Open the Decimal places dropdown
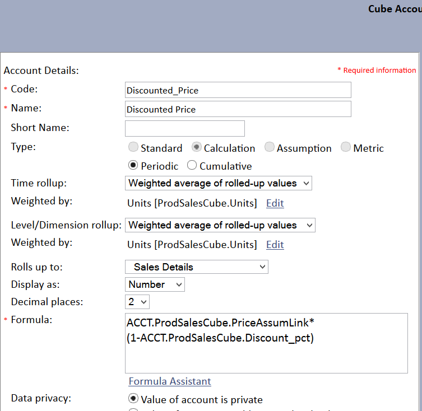422x411 pixels. point(137,302)
